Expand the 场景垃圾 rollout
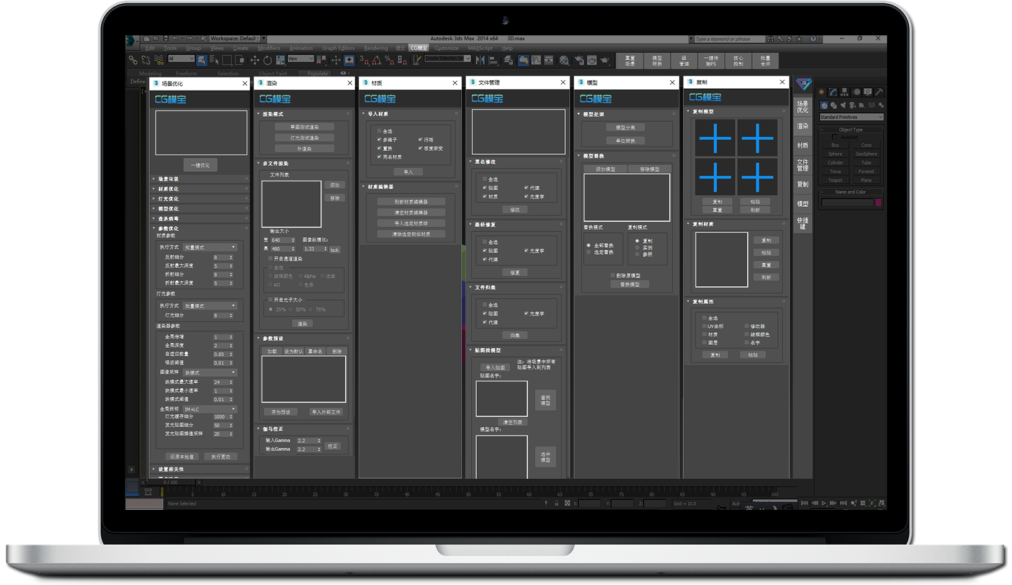This screenshot has height=585, width=1012. (x=200, y=179)
